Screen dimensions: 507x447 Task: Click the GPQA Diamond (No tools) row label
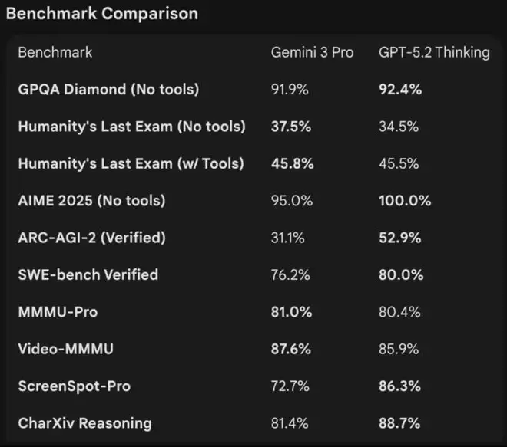[x=108, y=89]
